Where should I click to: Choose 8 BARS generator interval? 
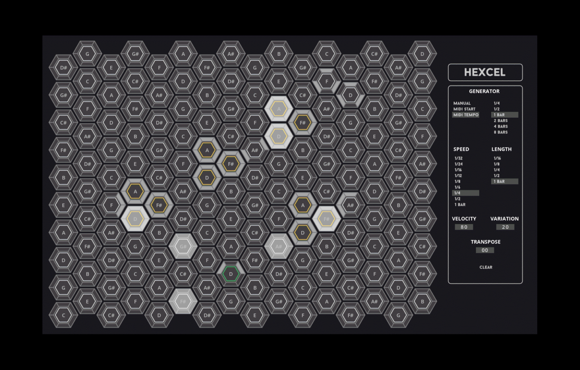coord(501,132)
